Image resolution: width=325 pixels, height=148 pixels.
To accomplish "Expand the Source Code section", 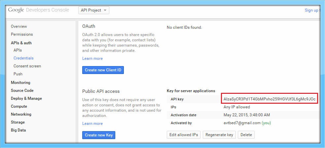I will tap(22, 91).
